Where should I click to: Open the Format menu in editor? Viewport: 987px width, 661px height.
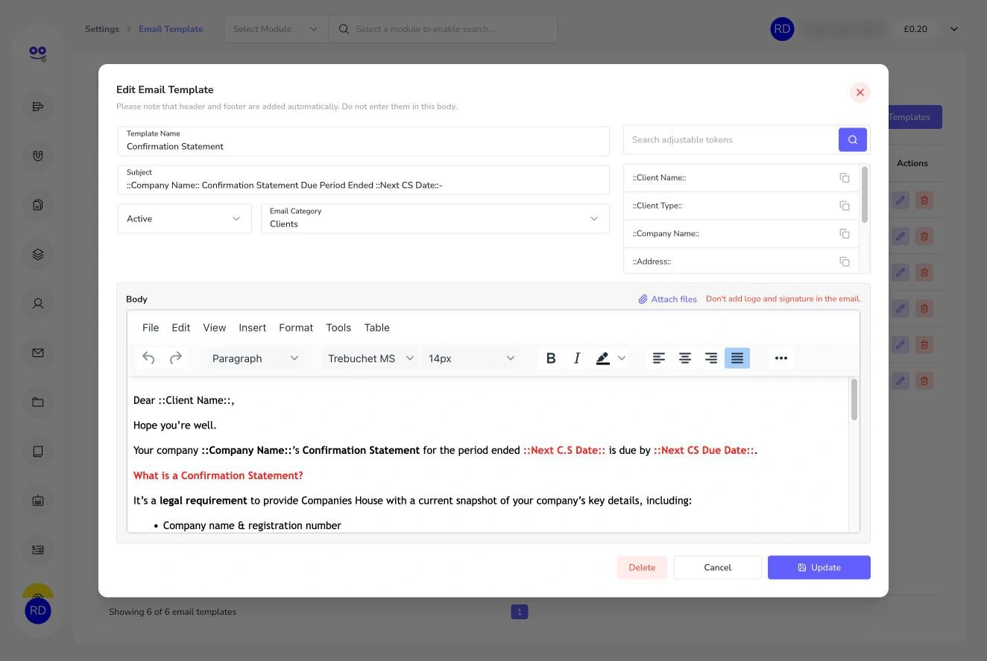(x=296, y=328)
